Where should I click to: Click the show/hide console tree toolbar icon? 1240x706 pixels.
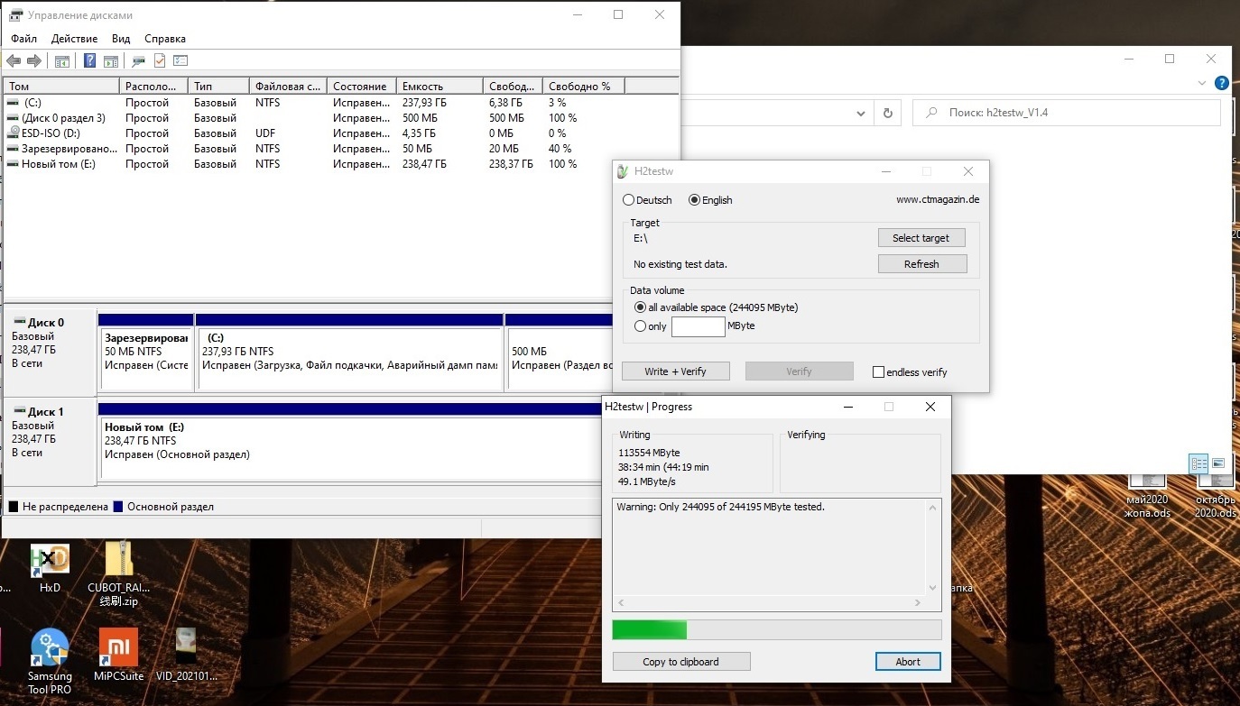pyautogui.click(x=62, y=61)
